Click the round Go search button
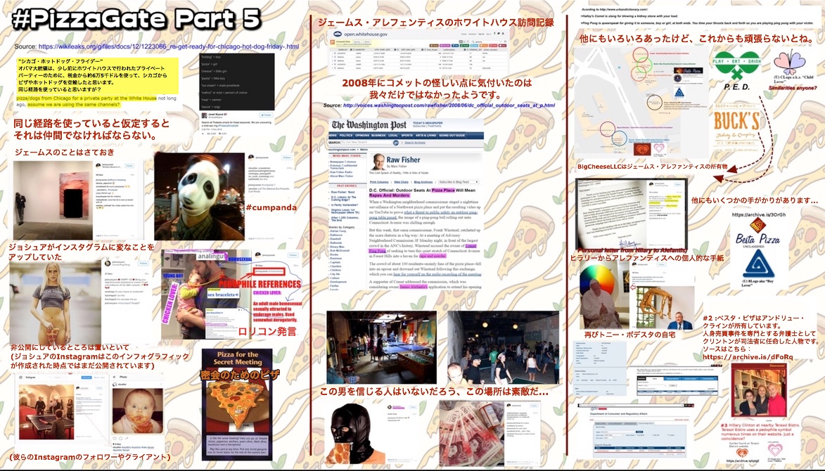The height and width of the screenshot is (471, 825). 396,143
